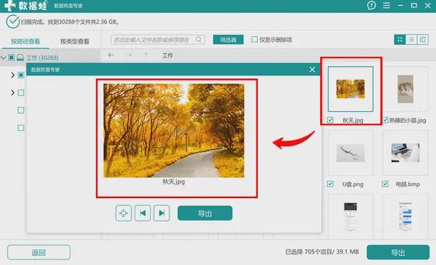The image size is (436, 265).
Task: Uncheck the 秋天.jpg file checkbox
Action: click(330, 120)
